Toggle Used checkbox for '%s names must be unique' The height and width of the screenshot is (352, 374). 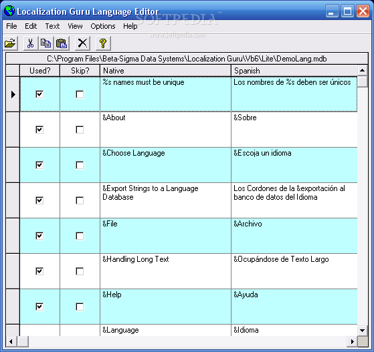[39, 94]
